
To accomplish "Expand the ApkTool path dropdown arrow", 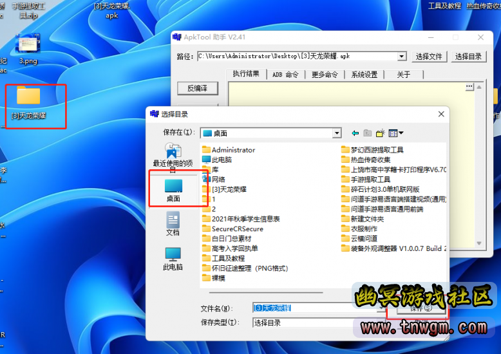I will point(402,57).
